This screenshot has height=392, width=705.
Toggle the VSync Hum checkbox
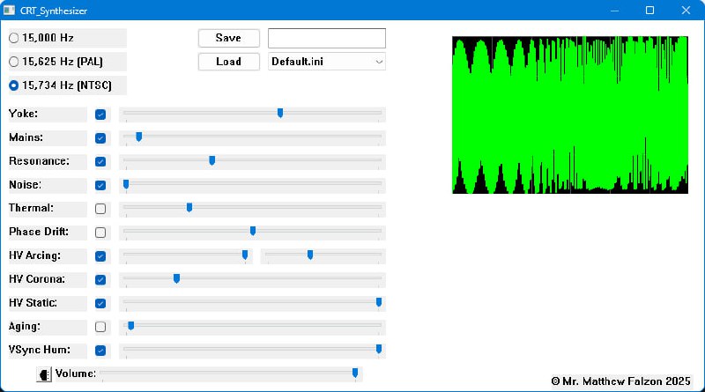coord(100,351)
